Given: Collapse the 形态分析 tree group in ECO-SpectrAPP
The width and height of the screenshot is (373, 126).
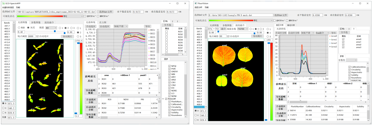Looking at the screenshot, I should tap(163, 99).
